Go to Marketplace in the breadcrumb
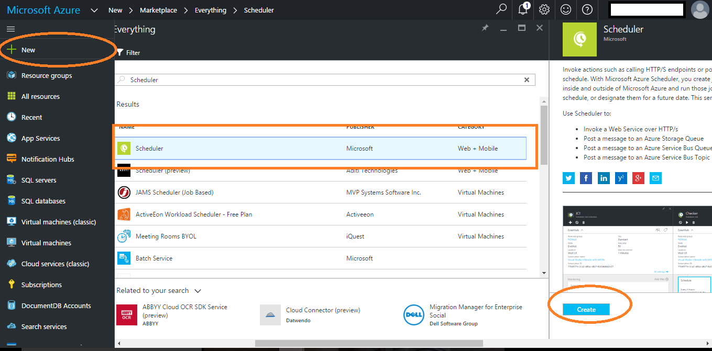Viewport: 712px width, 351px height. tap(158, 9)
